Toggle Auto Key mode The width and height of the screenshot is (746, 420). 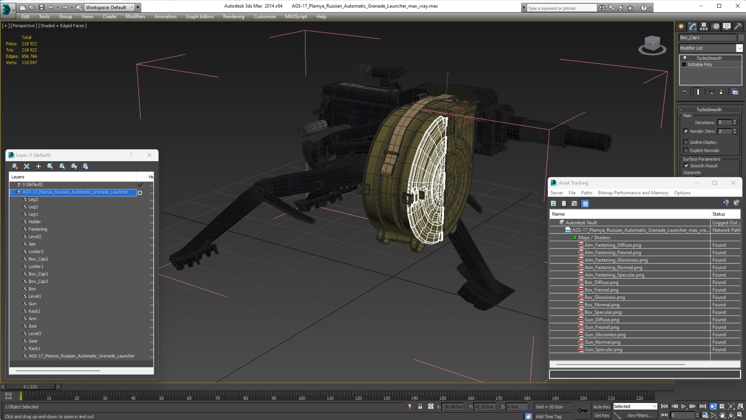[602, 407]
